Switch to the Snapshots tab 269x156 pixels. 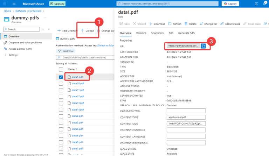coord(157,33)
